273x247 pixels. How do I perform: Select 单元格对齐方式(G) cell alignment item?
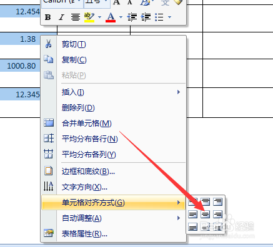click(113, 202)
